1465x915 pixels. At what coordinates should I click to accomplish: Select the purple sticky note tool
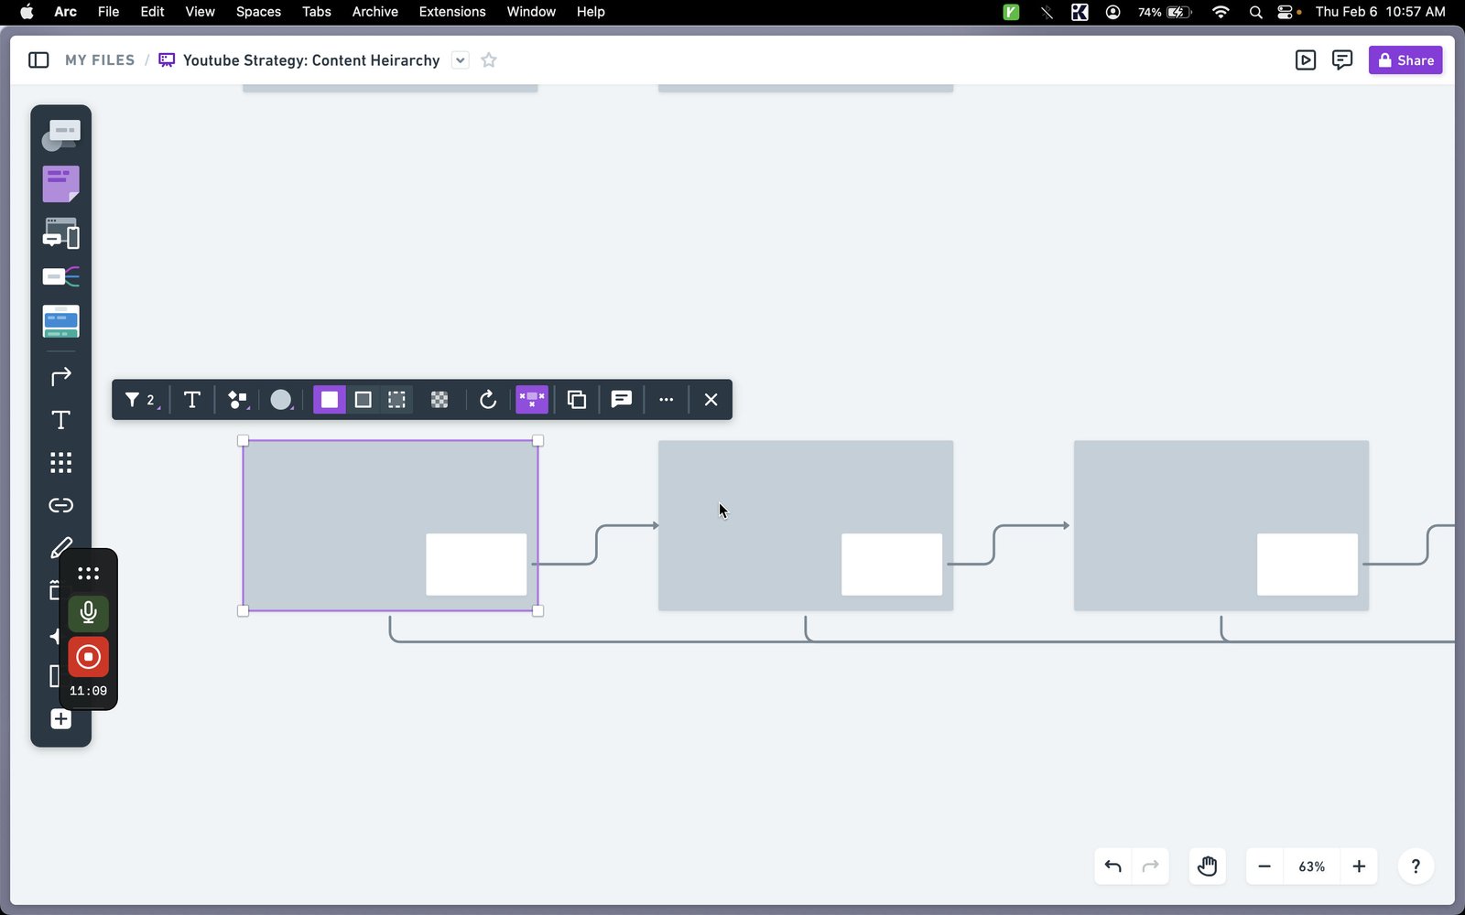click(60, 184)
